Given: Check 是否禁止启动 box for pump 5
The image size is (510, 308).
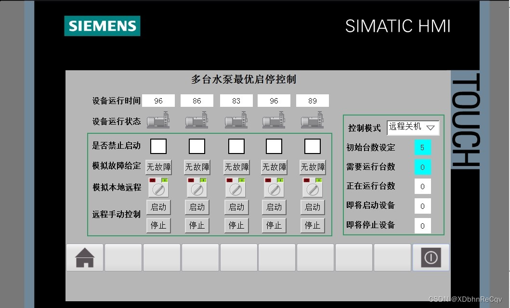Looking at the screenshot, I should 313,146.
